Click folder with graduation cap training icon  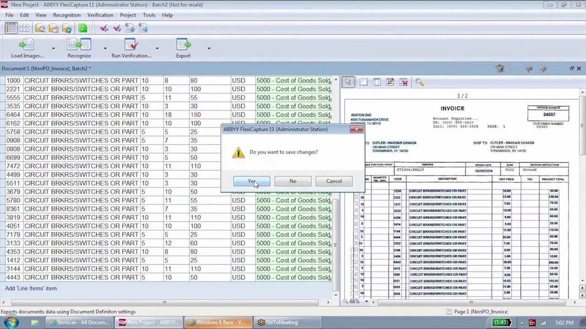[x=67, y=28]
